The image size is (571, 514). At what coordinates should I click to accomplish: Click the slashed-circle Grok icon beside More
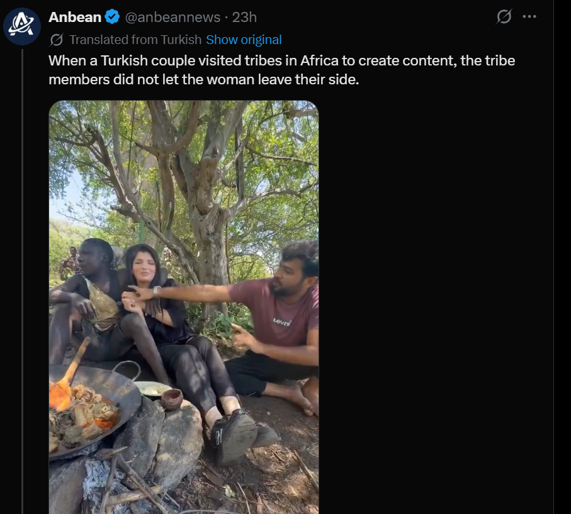coord(504,17)
